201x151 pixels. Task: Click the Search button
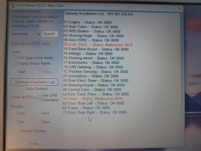pos(50,34)
